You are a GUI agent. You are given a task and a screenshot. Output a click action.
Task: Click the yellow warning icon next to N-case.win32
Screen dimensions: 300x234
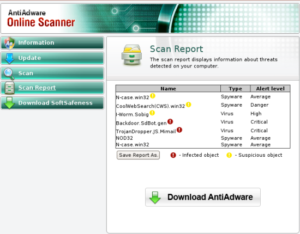tap(153, 96)
